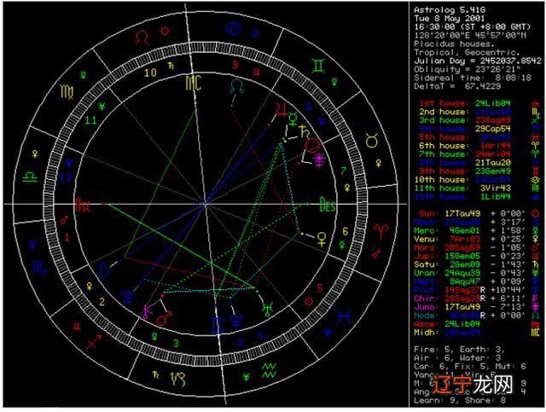Image resolution: width=546 pixels, height=412 pixels.
Task: Click the large green Mercury glyph inside the wheel
Action: point(293,119)
